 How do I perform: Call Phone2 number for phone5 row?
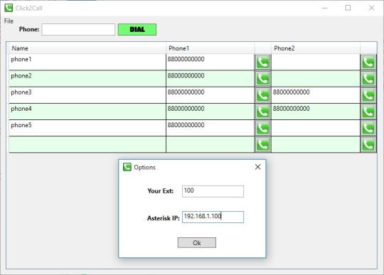coord(368,128)
